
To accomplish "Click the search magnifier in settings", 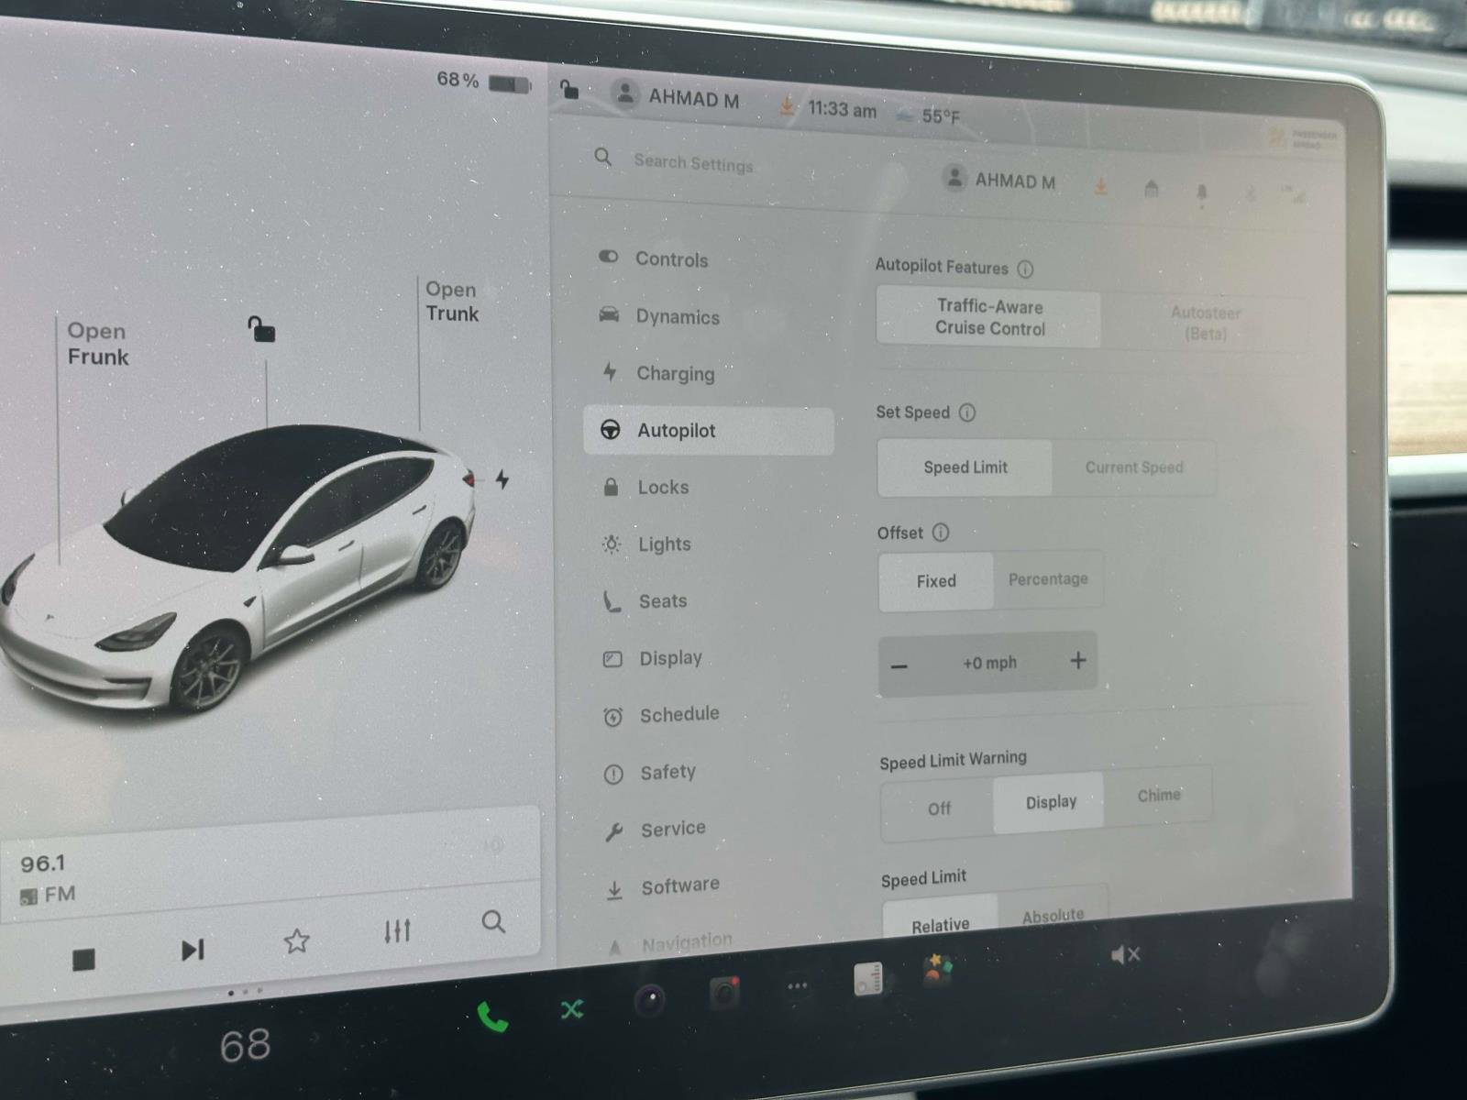I will coord(602,157).
